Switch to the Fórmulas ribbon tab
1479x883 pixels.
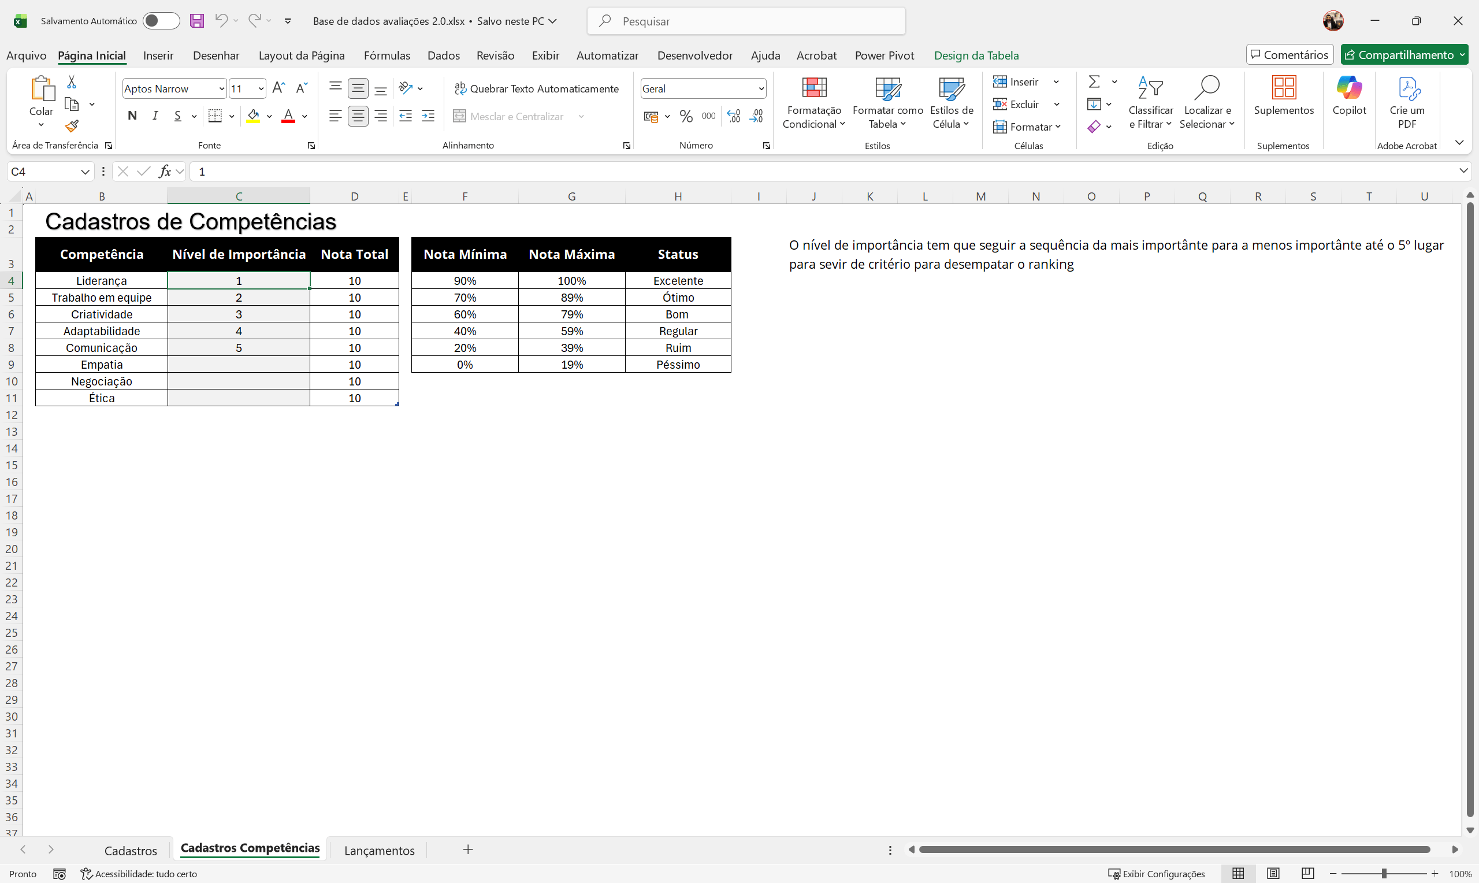click(x=387, y=55)
